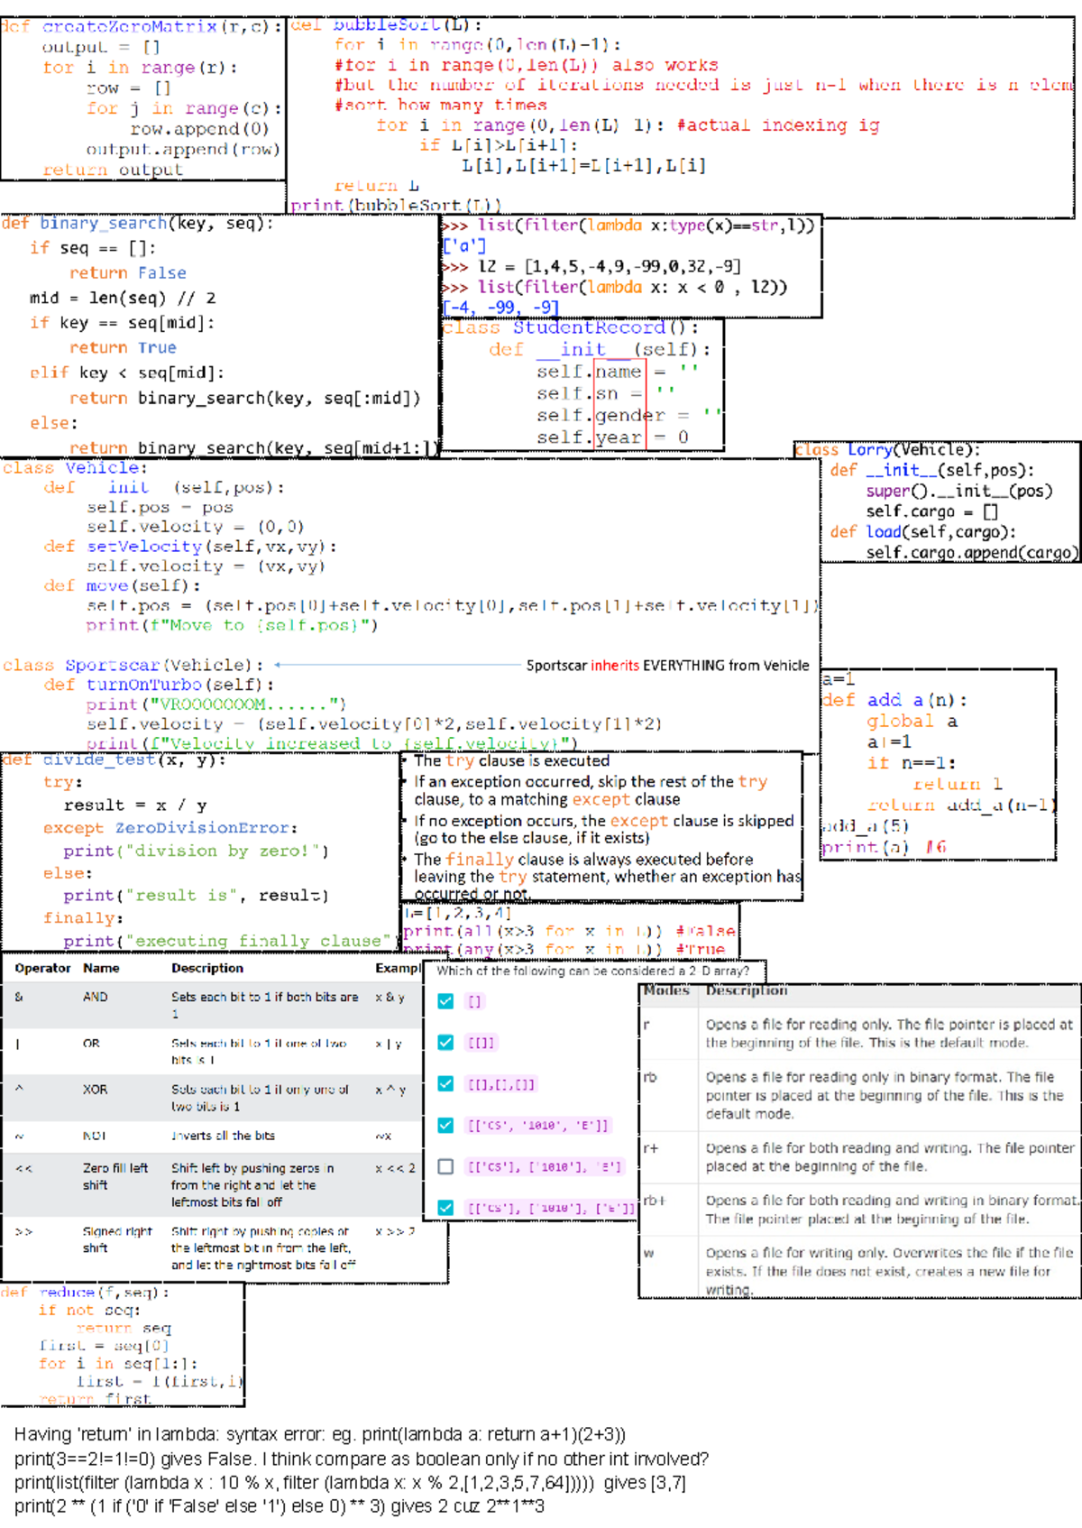Screen dimensions: 1082x1528
Task: Select the 'w' mode cell
Action: point(648,1253)
